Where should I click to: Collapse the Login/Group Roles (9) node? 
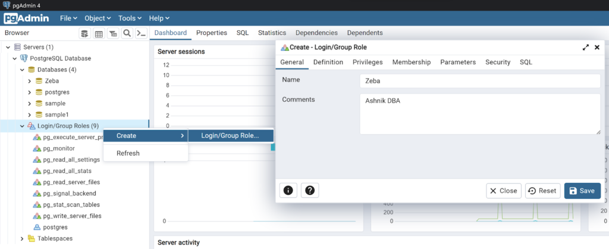22,126
